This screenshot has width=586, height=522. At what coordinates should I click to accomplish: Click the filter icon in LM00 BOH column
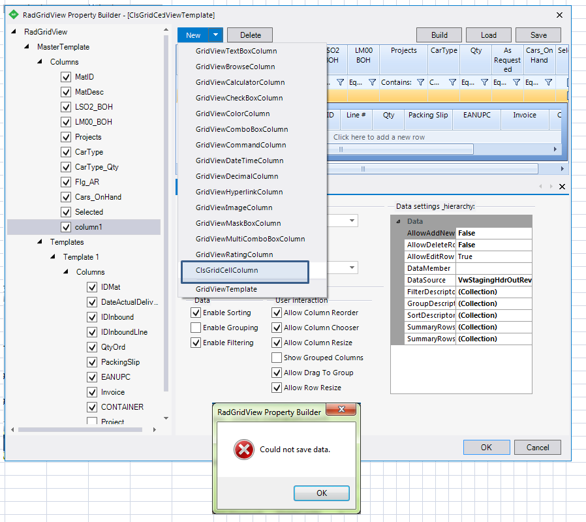pyautogui.click(x=372, y=83)
